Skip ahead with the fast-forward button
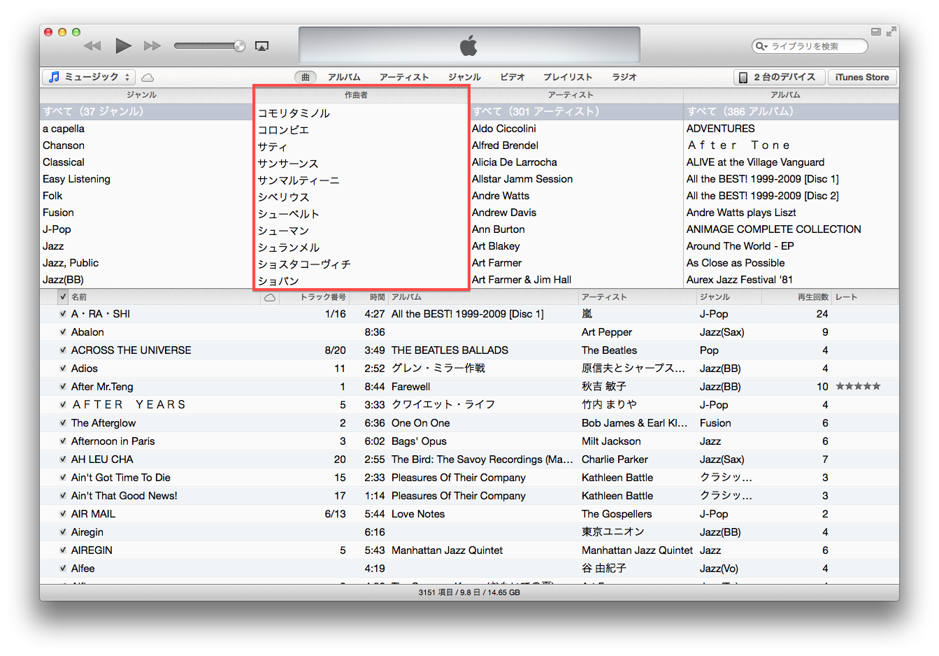939x656 pixels. coord(152,46)
